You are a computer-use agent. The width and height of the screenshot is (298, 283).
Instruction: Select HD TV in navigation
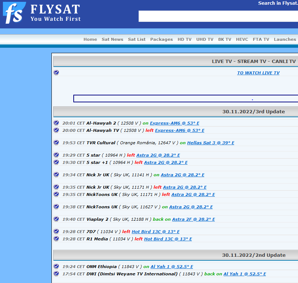click(184, 39)
